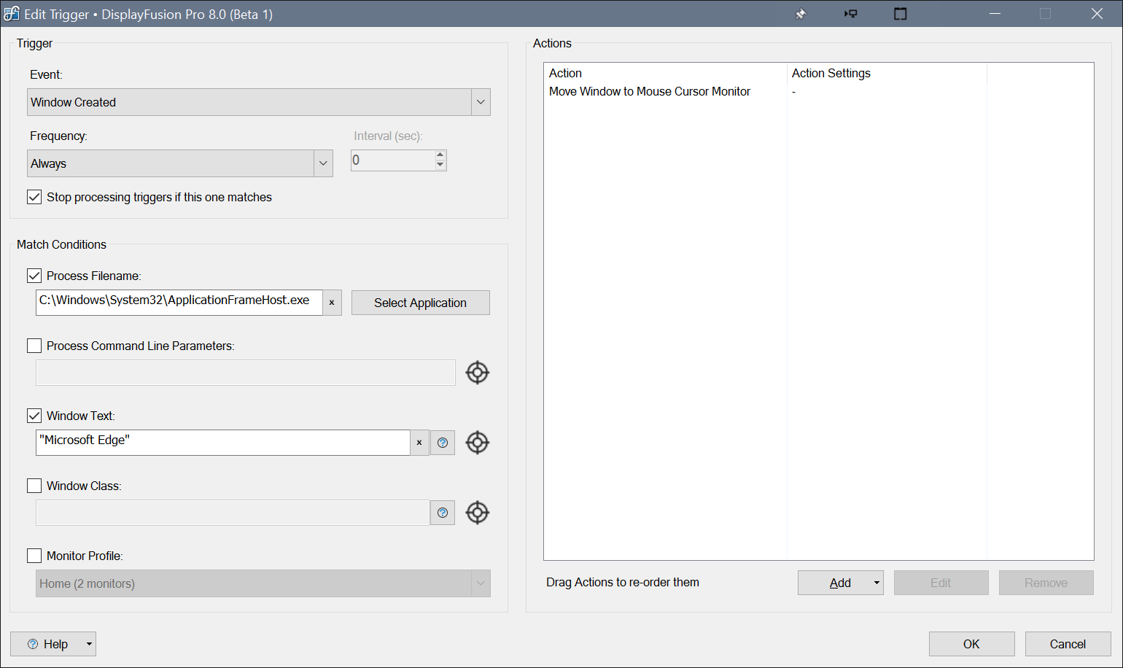
Task: Clear the Window Text field with x
Action: [x=419, y=443]
